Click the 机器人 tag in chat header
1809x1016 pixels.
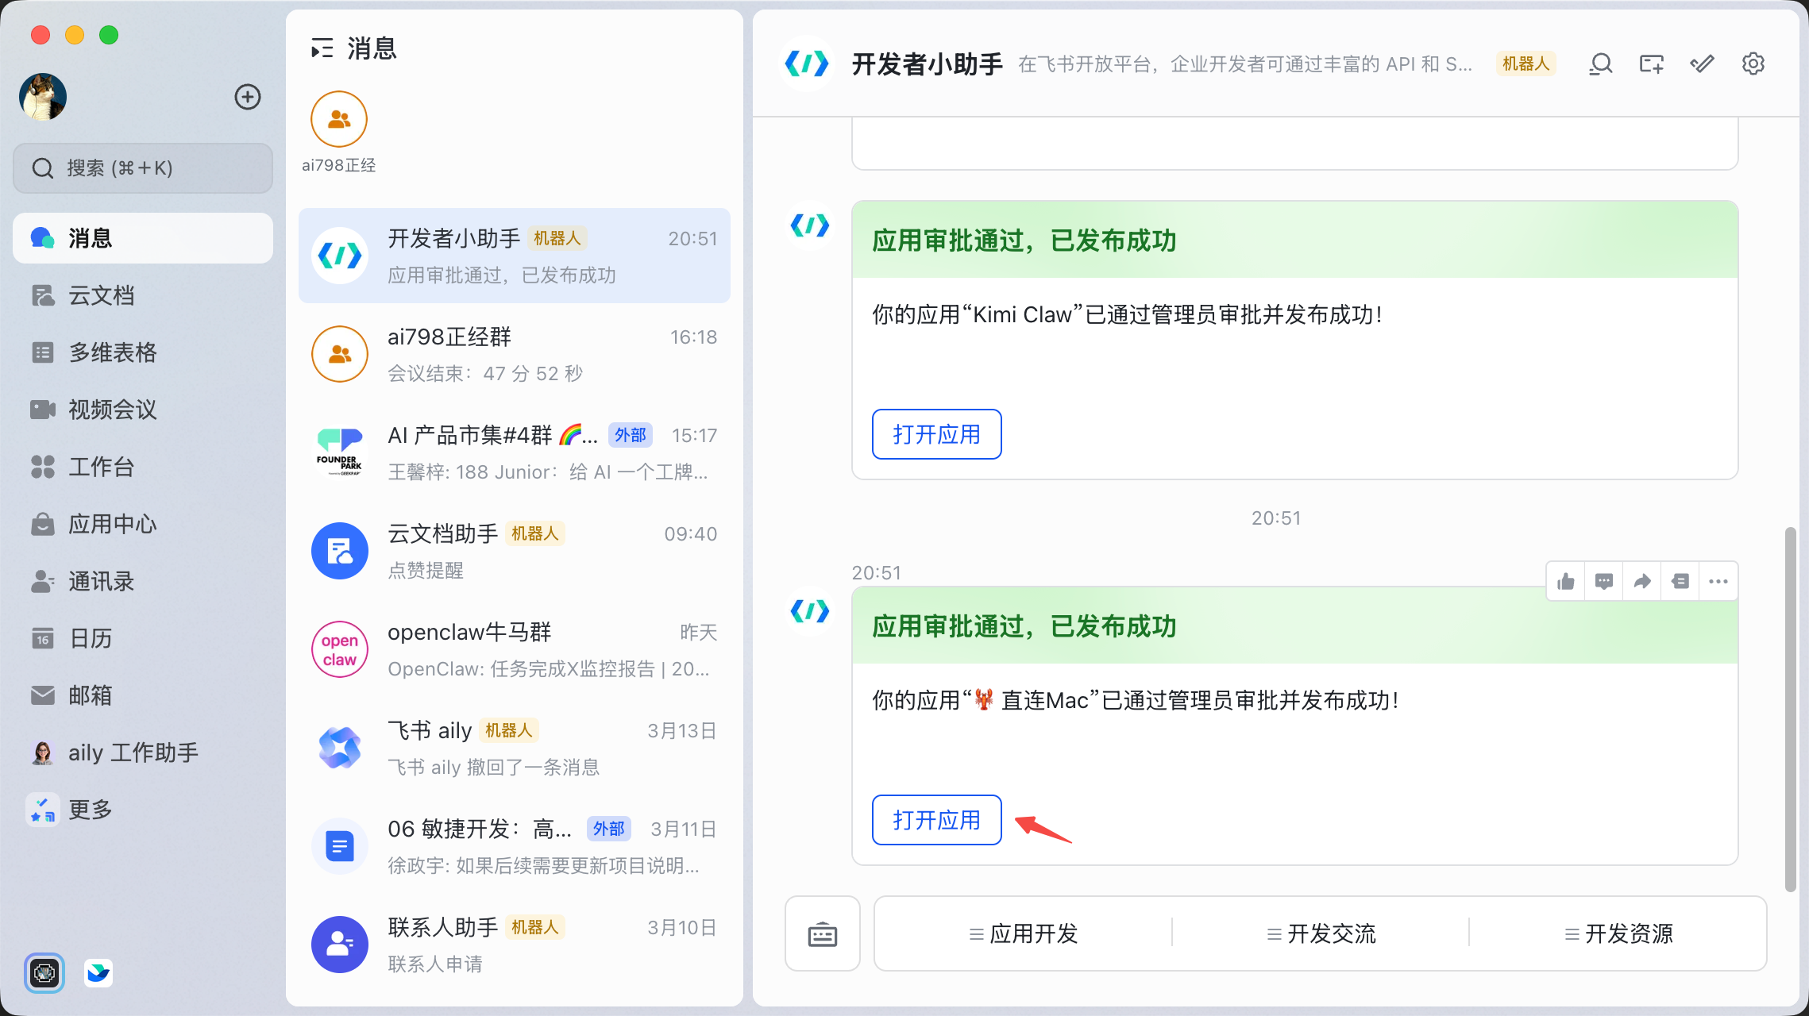click(x=1525, y=63)
